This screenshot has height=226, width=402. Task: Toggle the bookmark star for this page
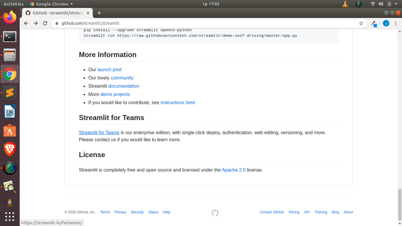[x=361, y=23]
